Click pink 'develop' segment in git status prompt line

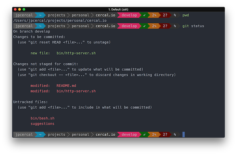pyautogui.click(x=129, y=26)
